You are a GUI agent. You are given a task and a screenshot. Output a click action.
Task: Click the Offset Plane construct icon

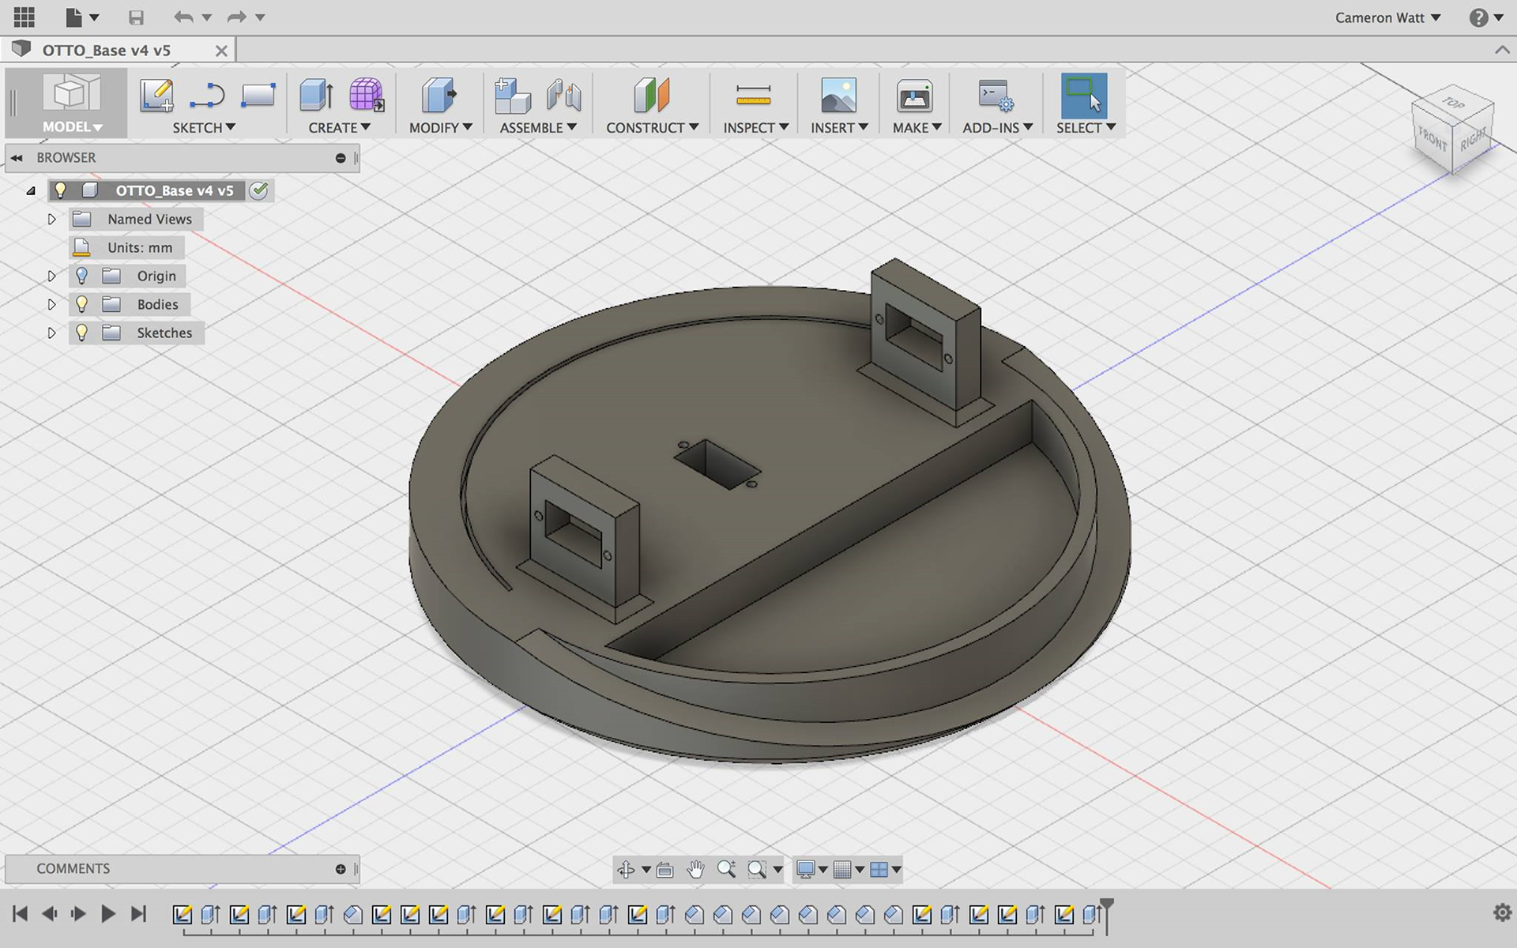pos(651,96)
